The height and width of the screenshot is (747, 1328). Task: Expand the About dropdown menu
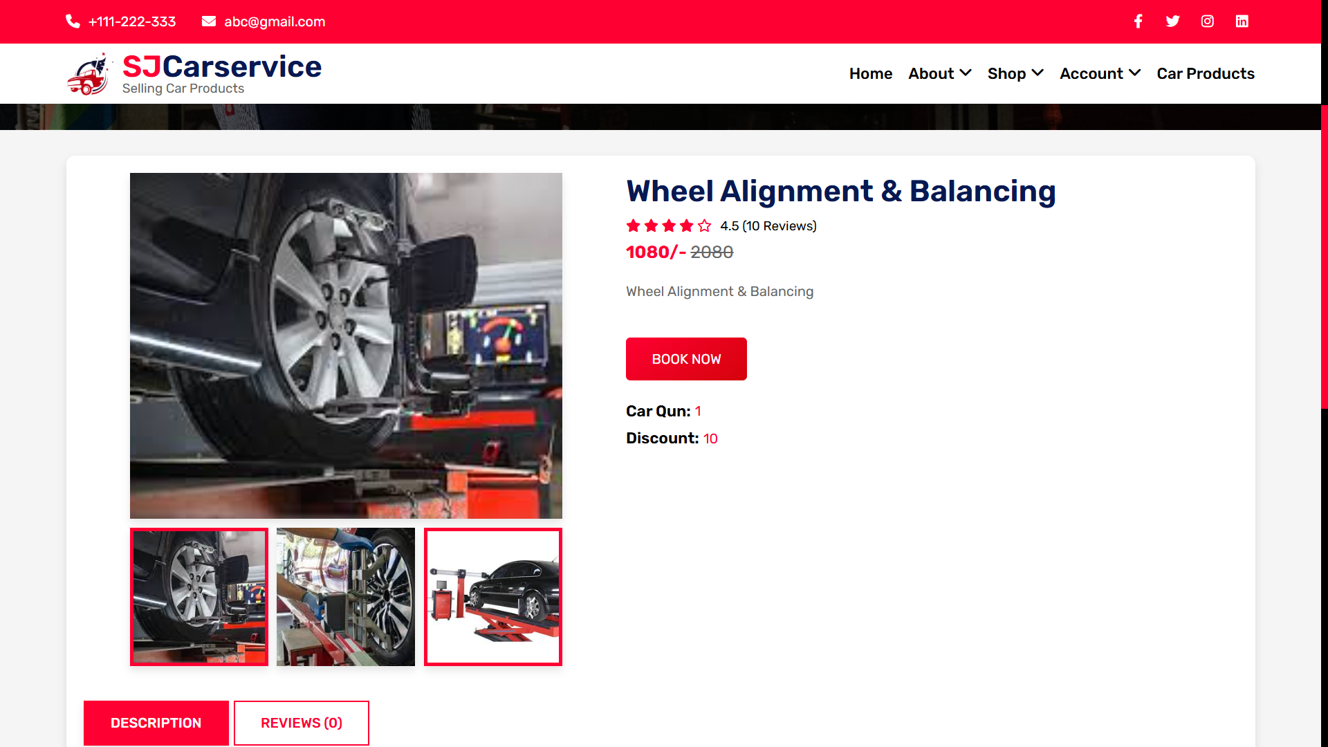[939, 73]
